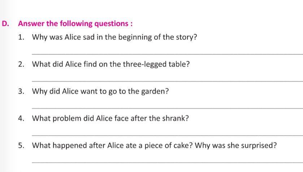Click the question number '3.'
The width and height of the screenshot is (303, 172).
tap(22, 91)
